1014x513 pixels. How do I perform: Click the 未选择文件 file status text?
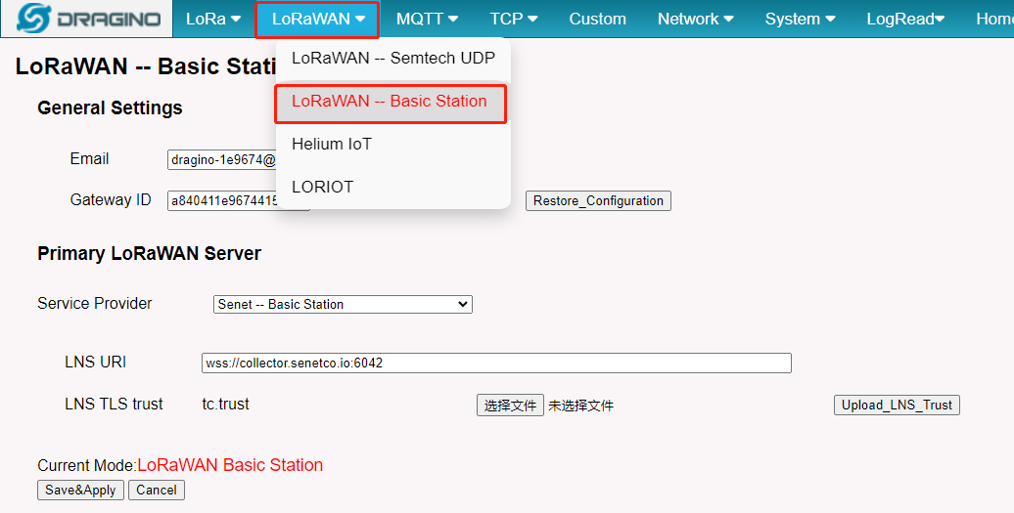coord(580,406)
